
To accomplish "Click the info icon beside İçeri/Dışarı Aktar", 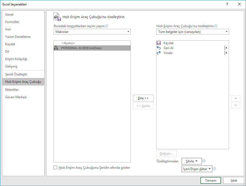I will (x=214, y=169).
